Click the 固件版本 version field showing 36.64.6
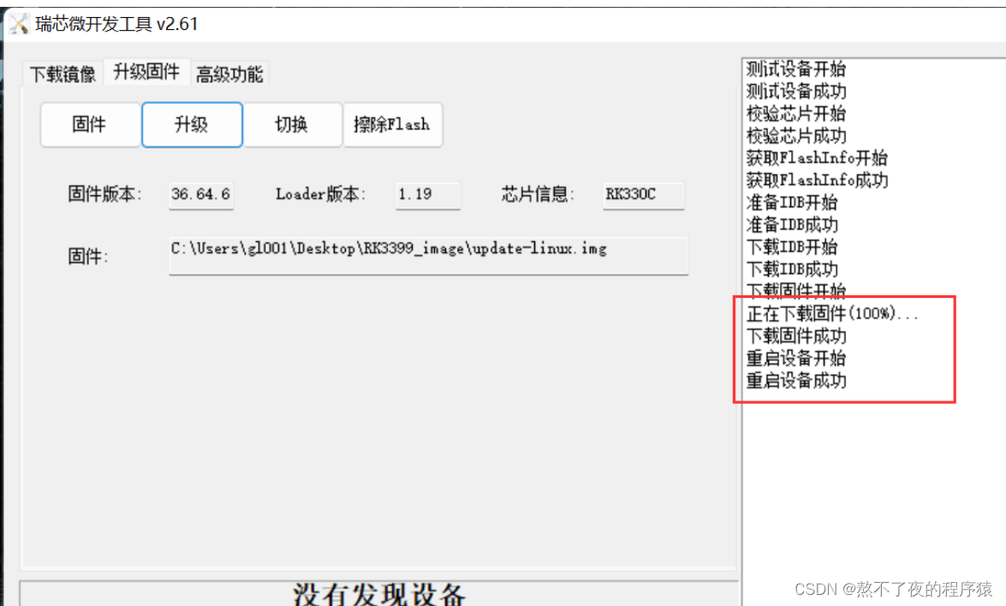Viewport: 1006px width, 606px height. 200,194
